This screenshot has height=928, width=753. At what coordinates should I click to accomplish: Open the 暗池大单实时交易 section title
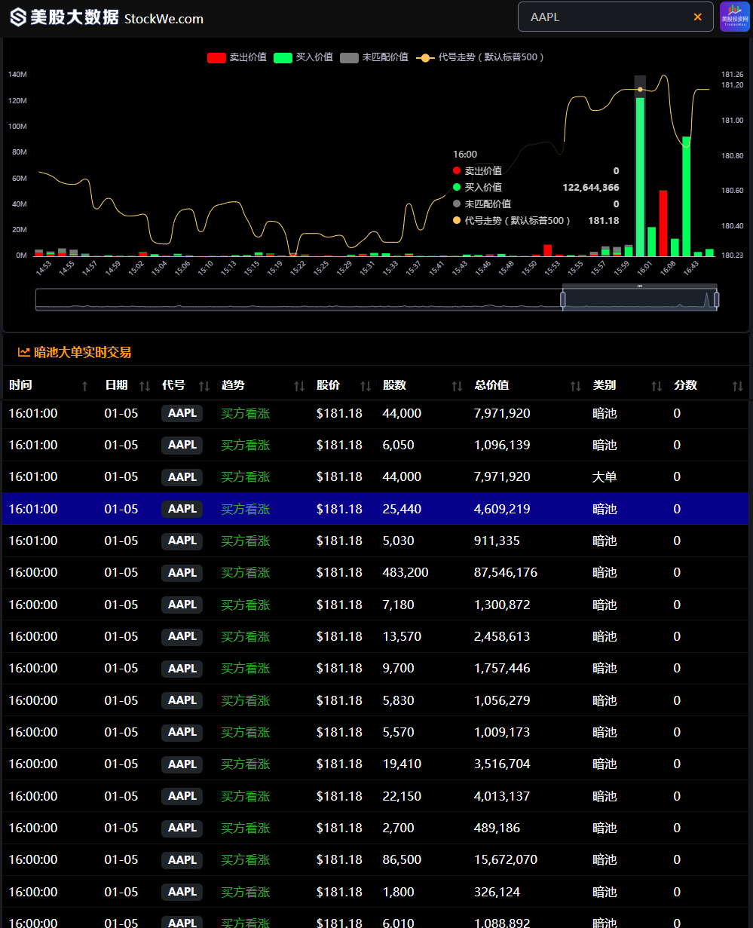(x=83, y=352)
